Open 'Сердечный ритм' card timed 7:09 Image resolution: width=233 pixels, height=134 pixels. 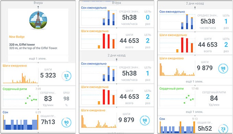coord(38,97)
